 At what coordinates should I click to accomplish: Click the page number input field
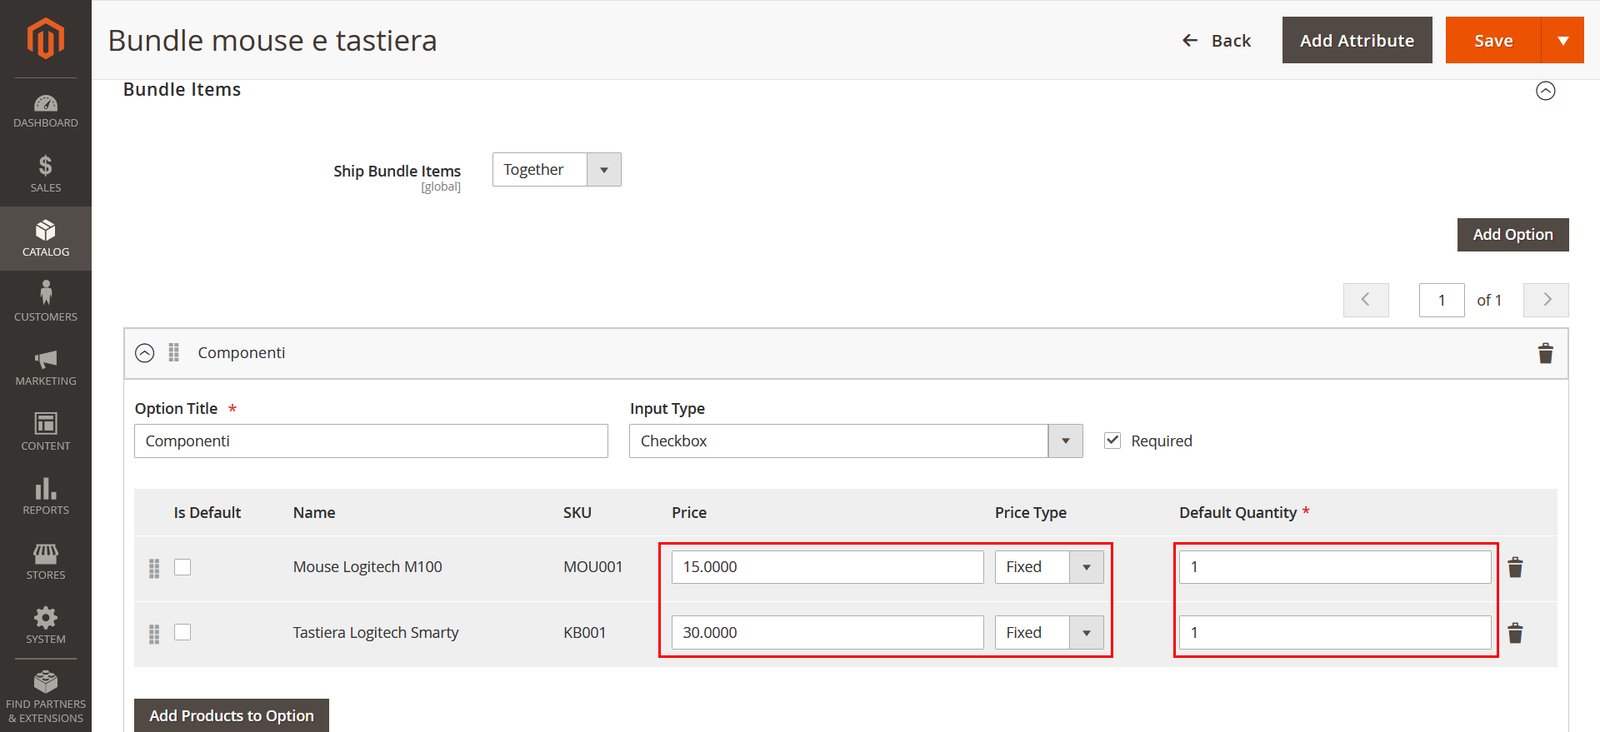click(1442, 300)
